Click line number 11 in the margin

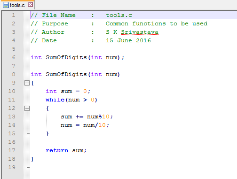[x=12, y=100]
